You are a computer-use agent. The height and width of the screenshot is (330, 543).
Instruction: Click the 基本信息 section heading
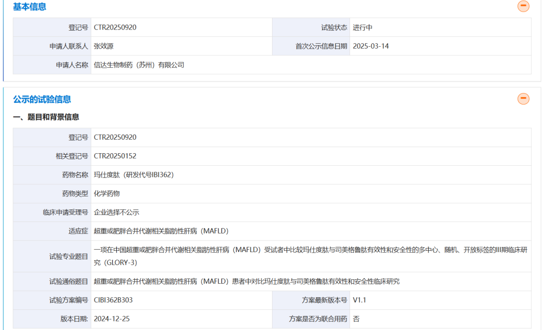coord(30,7)
